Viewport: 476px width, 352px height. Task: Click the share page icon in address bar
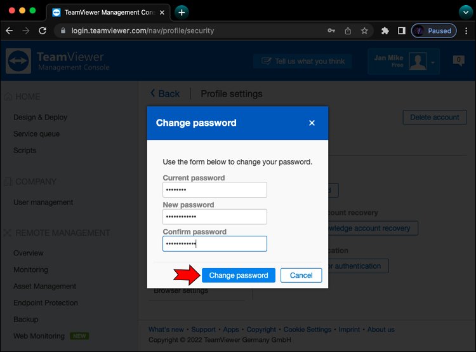point(348,30)
